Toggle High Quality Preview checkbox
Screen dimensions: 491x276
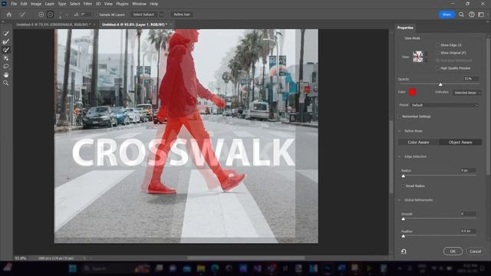tap(437, 68)
